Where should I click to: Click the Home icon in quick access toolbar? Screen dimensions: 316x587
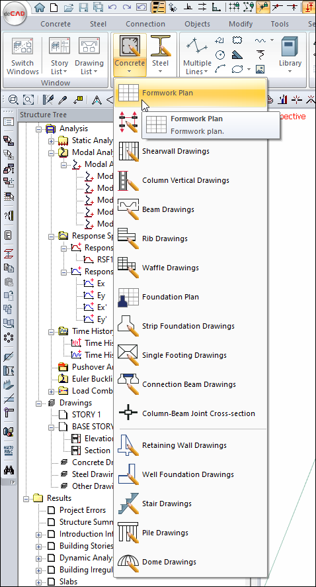[x=40, y=7]
